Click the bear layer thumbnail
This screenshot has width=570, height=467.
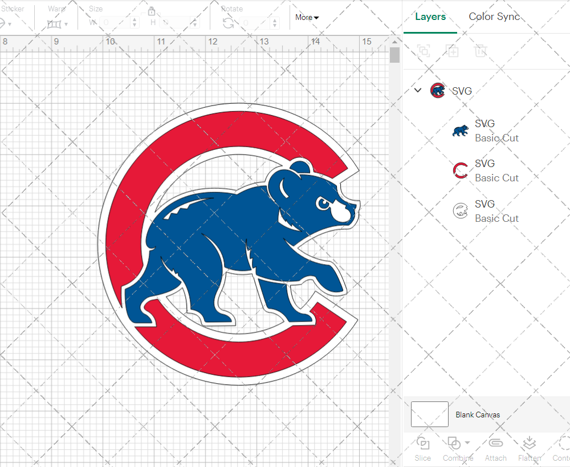pos(460,131)
